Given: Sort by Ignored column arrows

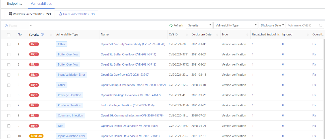Looking at the screenshot, I should point(307,35).
